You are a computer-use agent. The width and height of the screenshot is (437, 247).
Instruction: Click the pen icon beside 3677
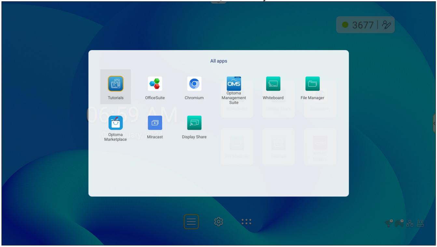click(387, 25)
